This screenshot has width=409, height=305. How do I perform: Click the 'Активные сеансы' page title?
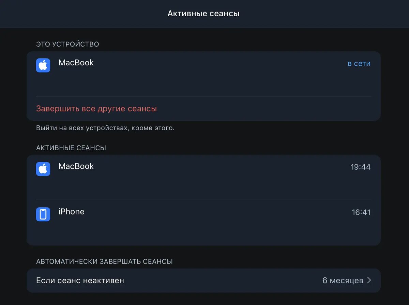[203, 14]
